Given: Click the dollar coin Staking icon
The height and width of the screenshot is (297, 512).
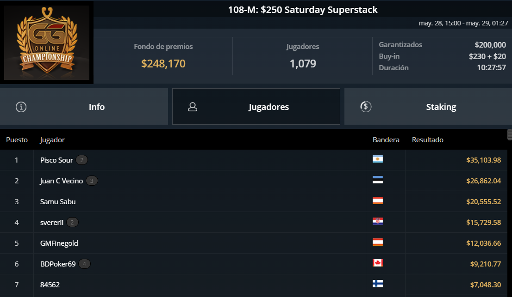Looking at the screenshot, I should point(366,107).
